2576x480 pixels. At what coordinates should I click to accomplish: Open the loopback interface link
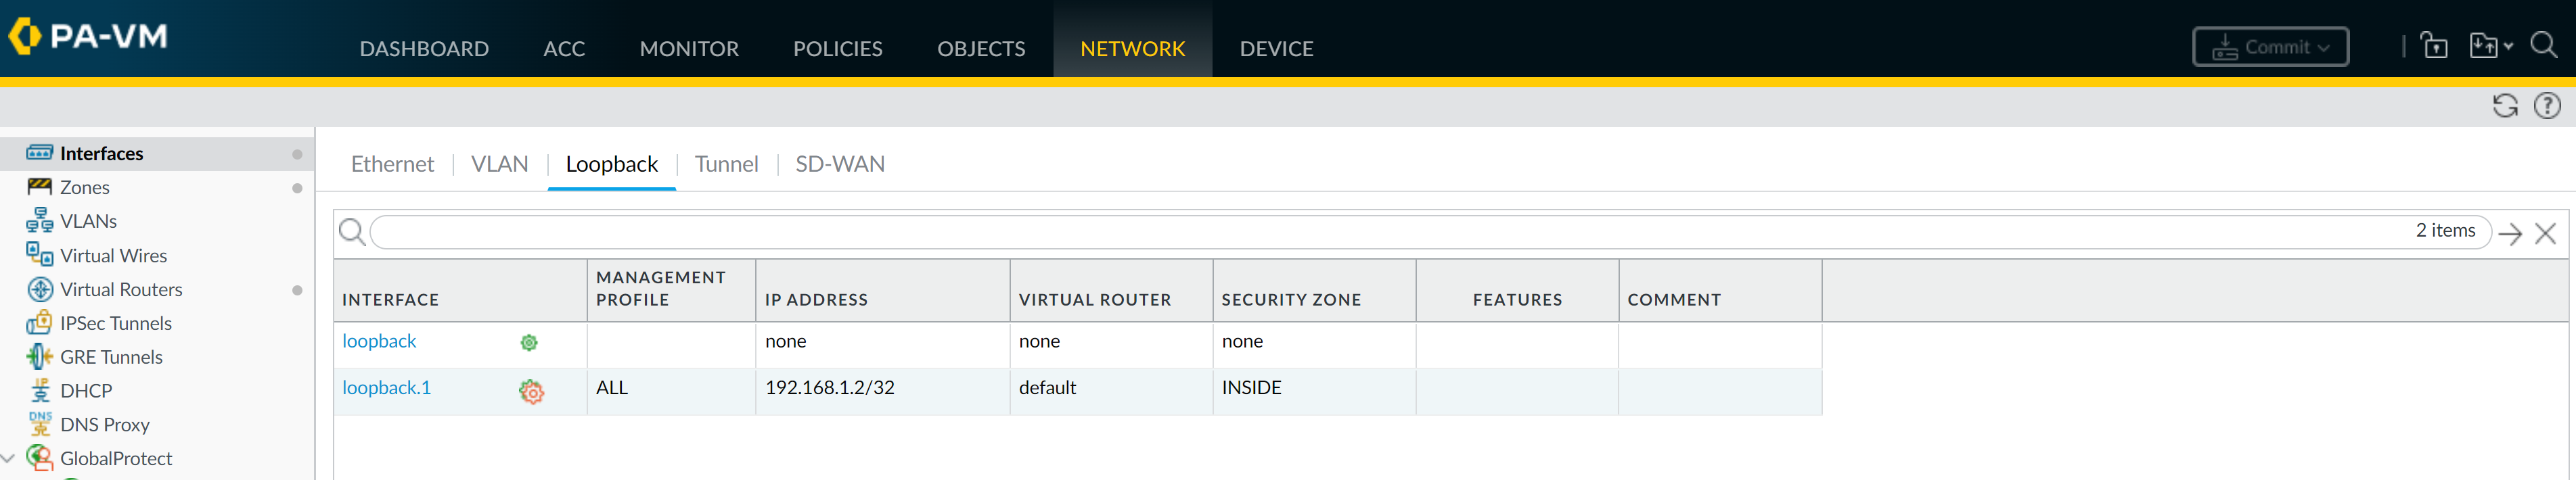pos(379,341)
